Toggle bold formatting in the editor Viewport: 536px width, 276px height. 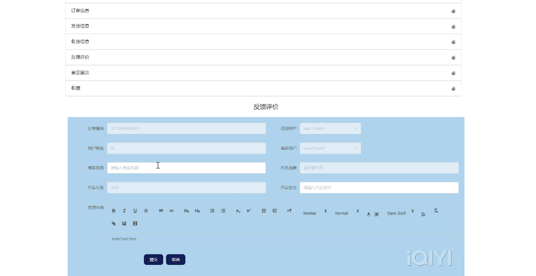point(114,211)
